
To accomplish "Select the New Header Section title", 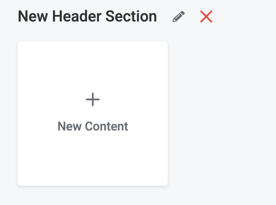I will coord(87,17).
